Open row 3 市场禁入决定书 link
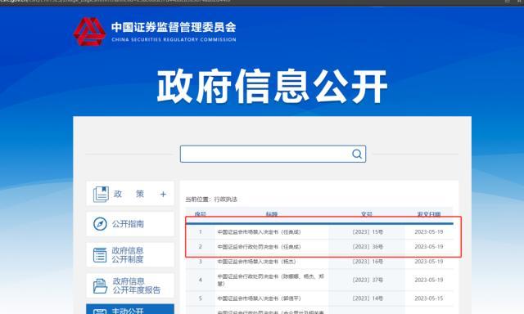 click(256, 262)
